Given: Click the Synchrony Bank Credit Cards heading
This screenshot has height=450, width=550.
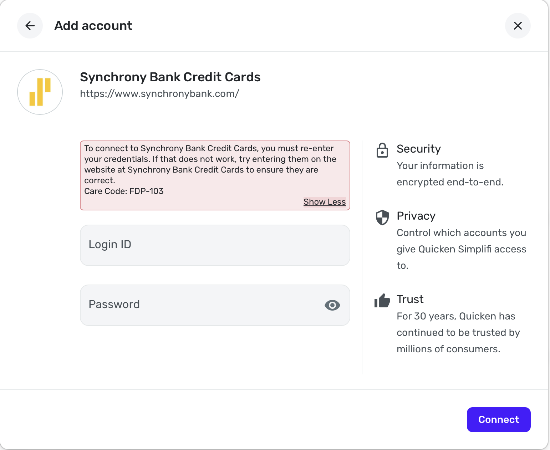Looking at the screenshot, I should (170, 77).
